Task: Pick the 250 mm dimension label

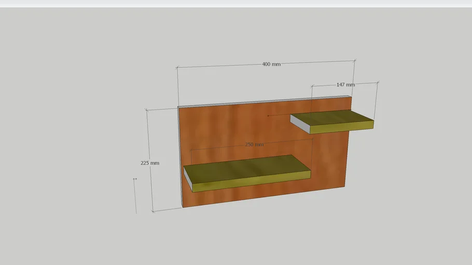Action: [254, 144]
